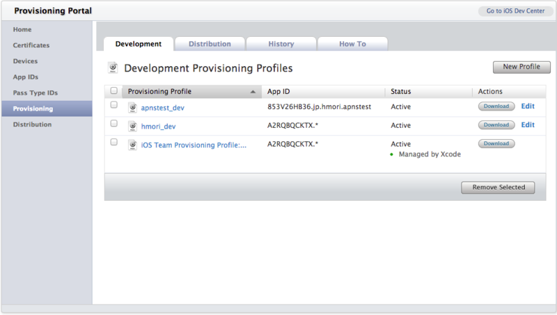Edit the hmori_dev profile
Image resolution: width=557 pixels, height=315 pixels.
(528, 125)
